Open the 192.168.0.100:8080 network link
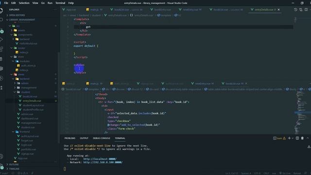This screenshot has width=311, height=175. point(103,162)
